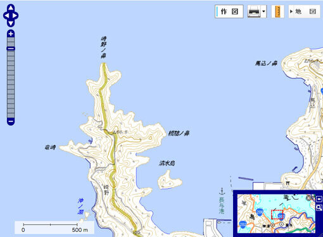Pan the map up with the arrow
323x237 pixels.
(11, 8)
